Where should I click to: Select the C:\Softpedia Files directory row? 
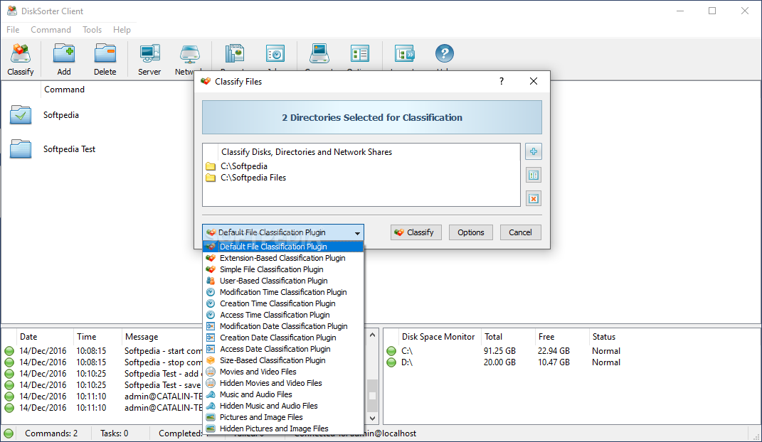(361, 178)
